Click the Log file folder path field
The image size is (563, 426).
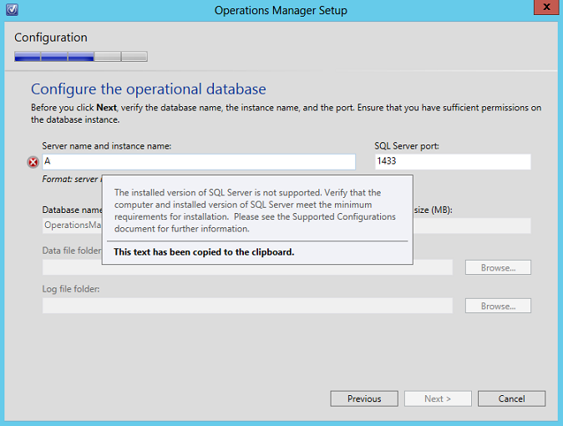point(247,306)
